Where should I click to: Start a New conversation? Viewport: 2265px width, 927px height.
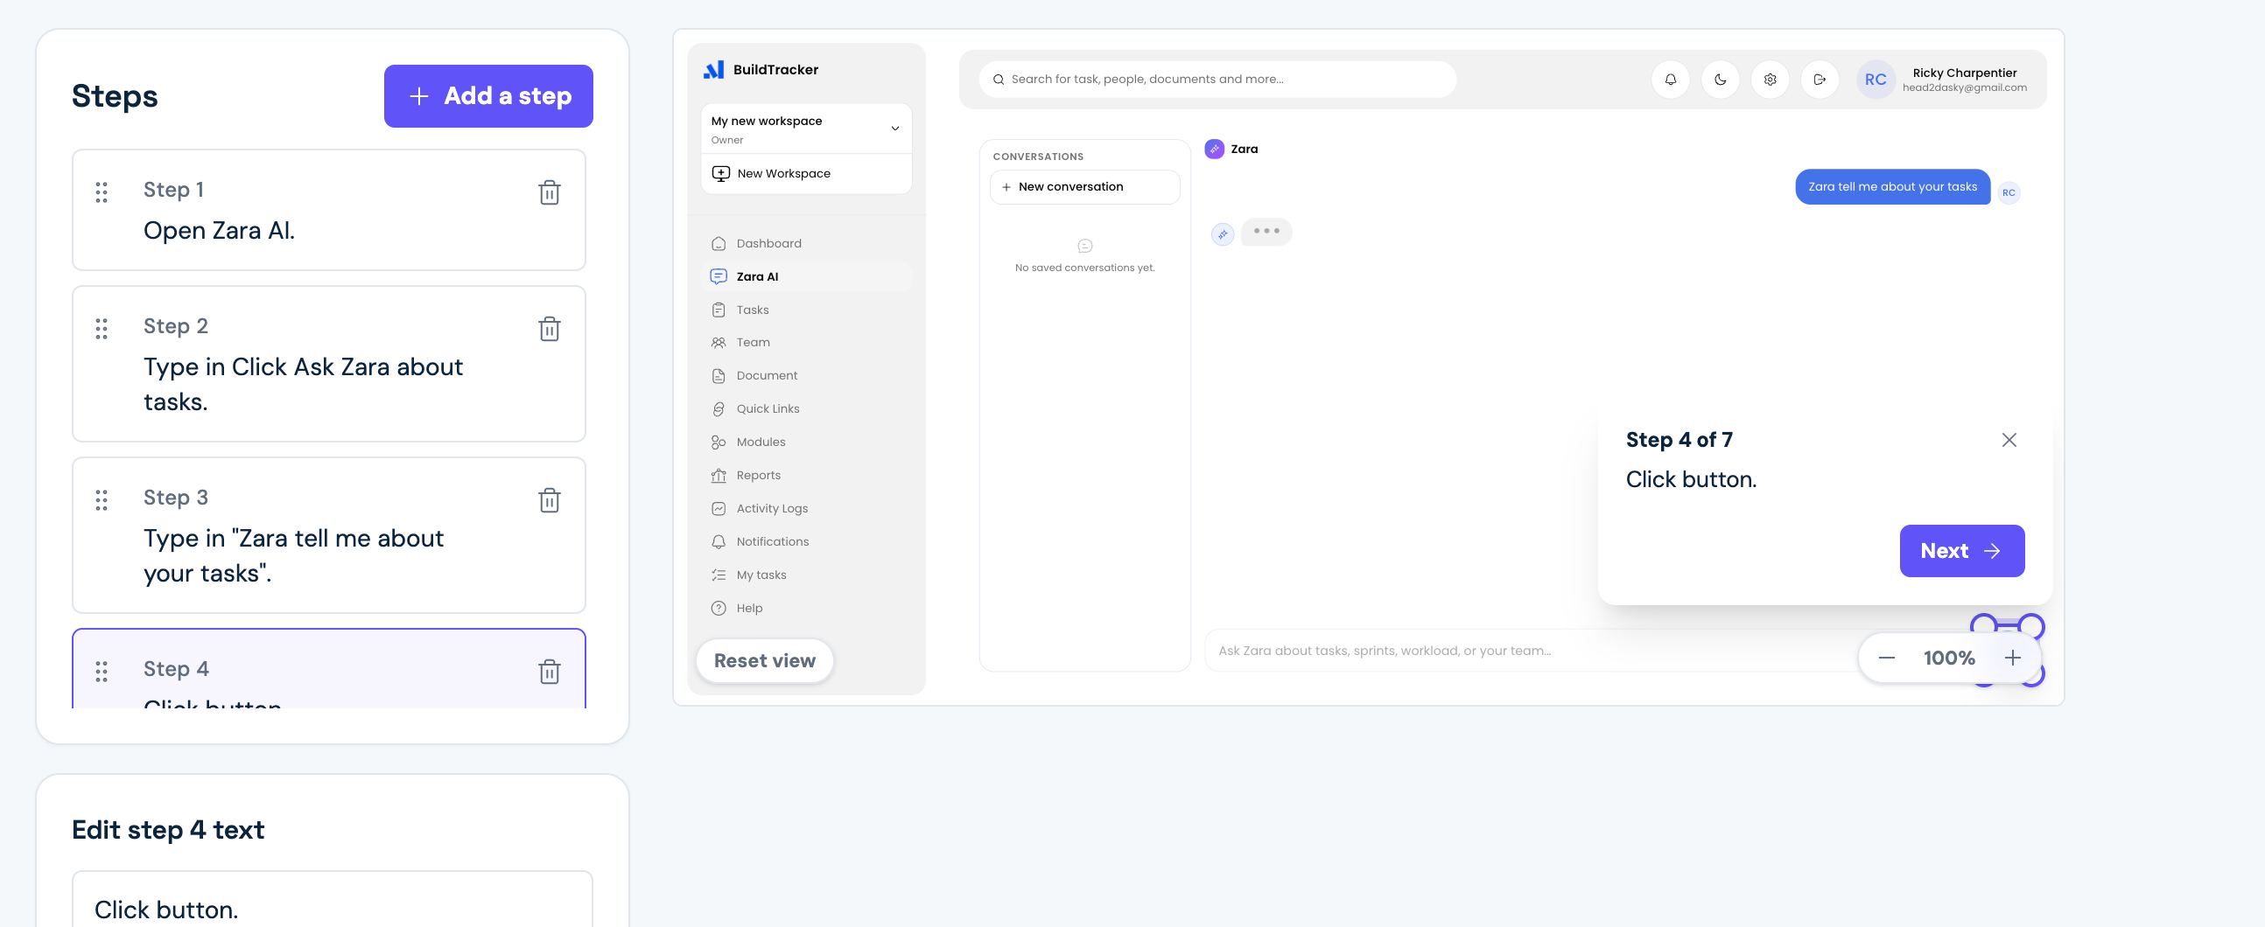point(1085,186)
